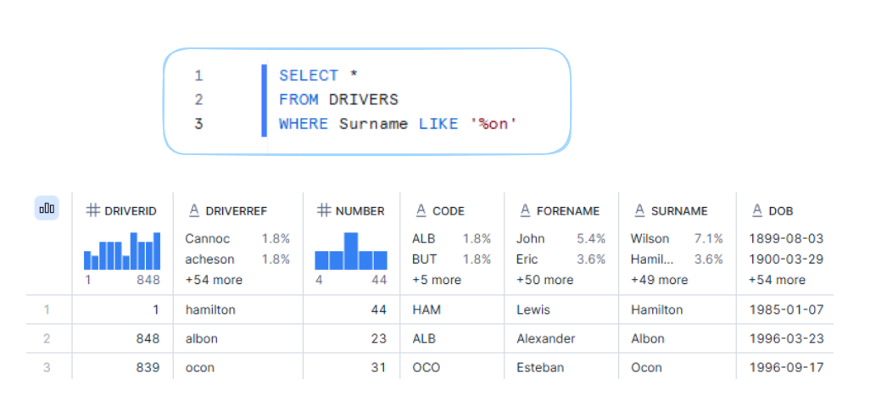Expand "+5 more" values under CODE
This screenshot has width=870, height=418.
(437, 280)
